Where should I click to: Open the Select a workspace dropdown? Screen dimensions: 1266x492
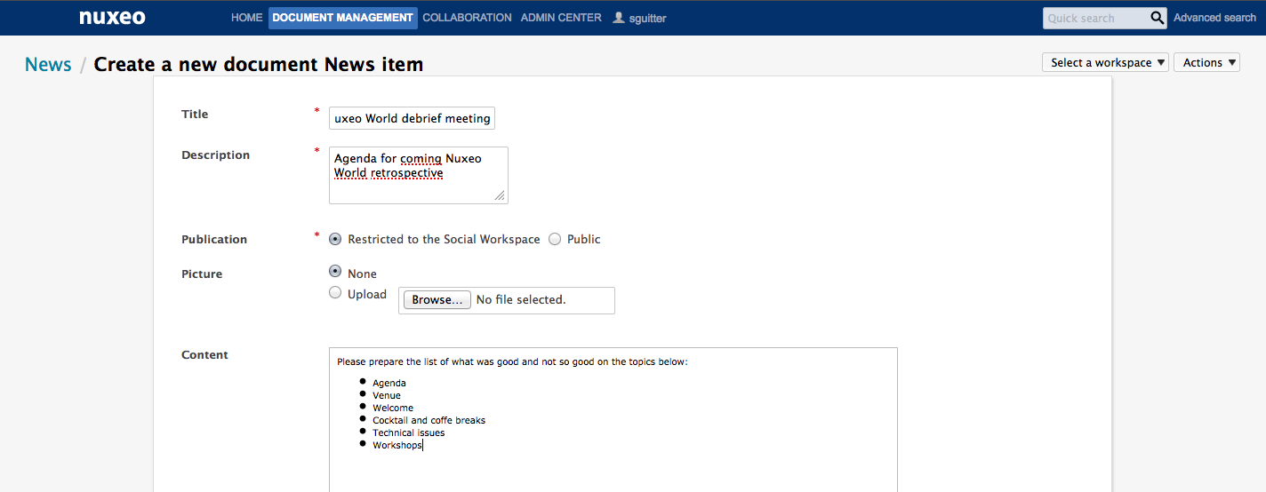point(1105,62)
